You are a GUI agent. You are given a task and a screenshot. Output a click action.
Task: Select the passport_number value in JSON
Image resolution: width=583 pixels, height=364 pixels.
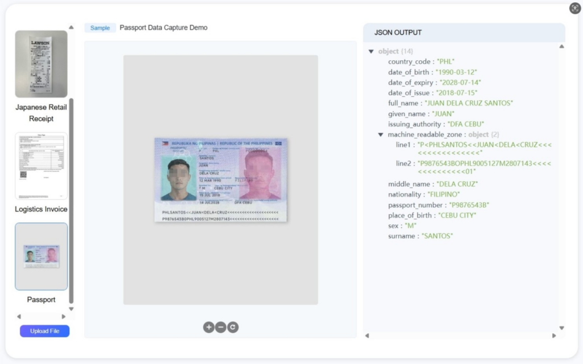click(x=469, y=205)
